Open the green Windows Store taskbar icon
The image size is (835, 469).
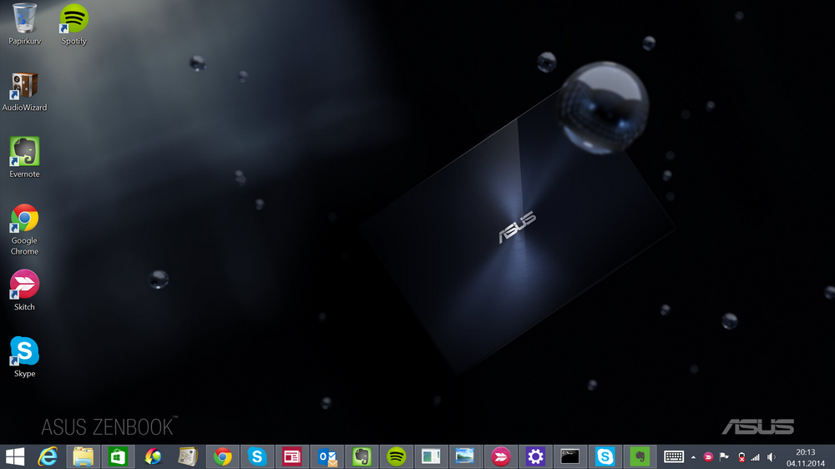[118, 456]
